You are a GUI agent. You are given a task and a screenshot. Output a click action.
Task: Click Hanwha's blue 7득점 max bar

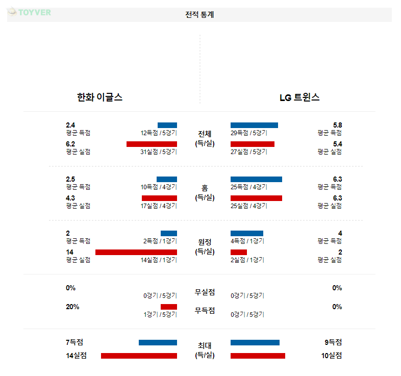158,342
